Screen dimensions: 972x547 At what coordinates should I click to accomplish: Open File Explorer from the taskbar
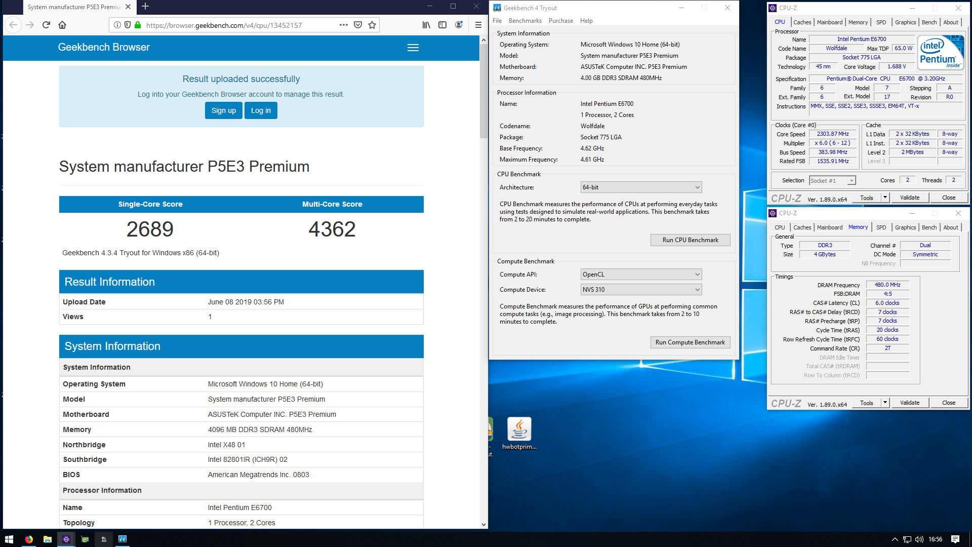point(48,539)
